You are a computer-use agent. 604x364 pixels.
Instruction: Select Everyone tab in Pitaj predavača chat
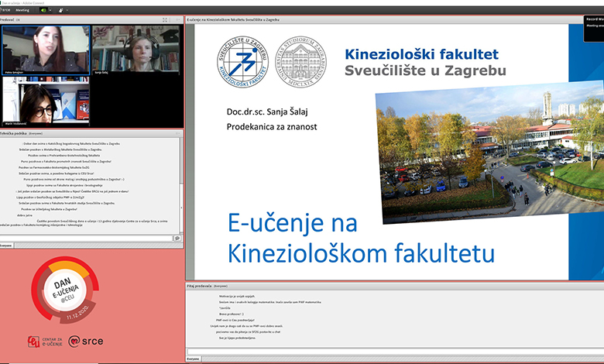pyautogui.click(x=194, y=359)
